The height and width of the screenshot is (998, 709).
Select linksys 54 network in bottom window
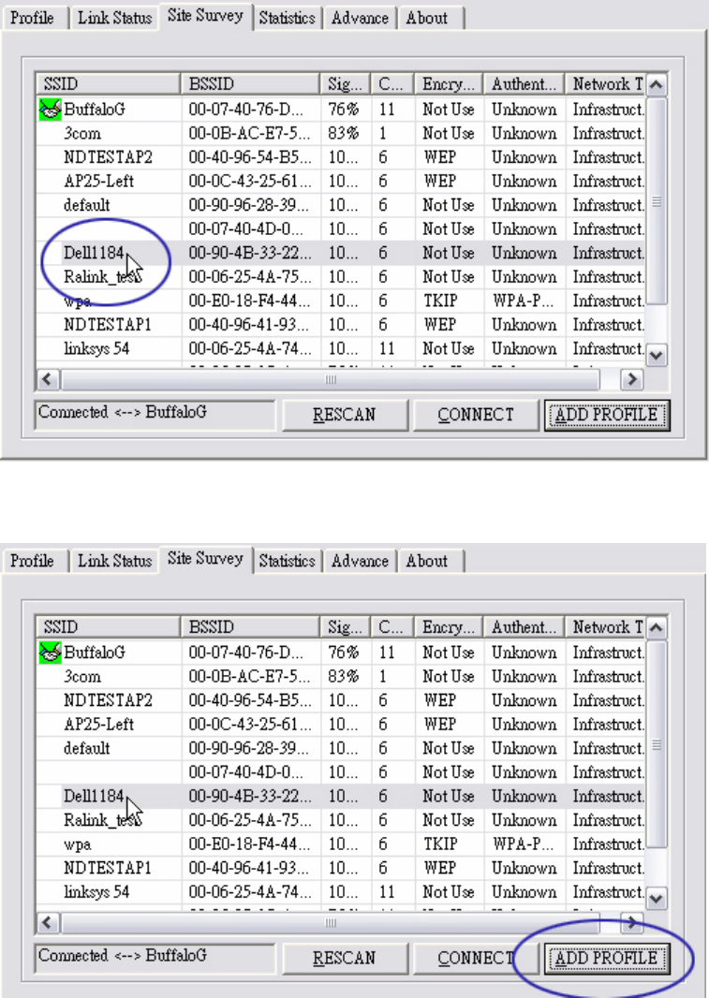pos(96,891)
